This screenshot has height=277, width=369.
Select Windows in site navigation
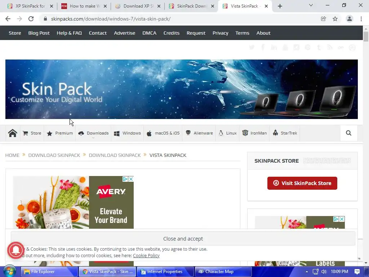tap(127, 133)
